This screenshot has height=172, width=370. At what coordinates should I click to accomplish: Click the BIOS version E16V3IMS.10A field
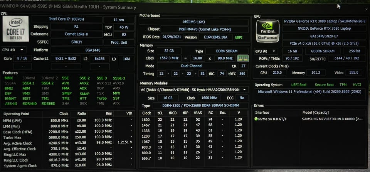point(215,37)
